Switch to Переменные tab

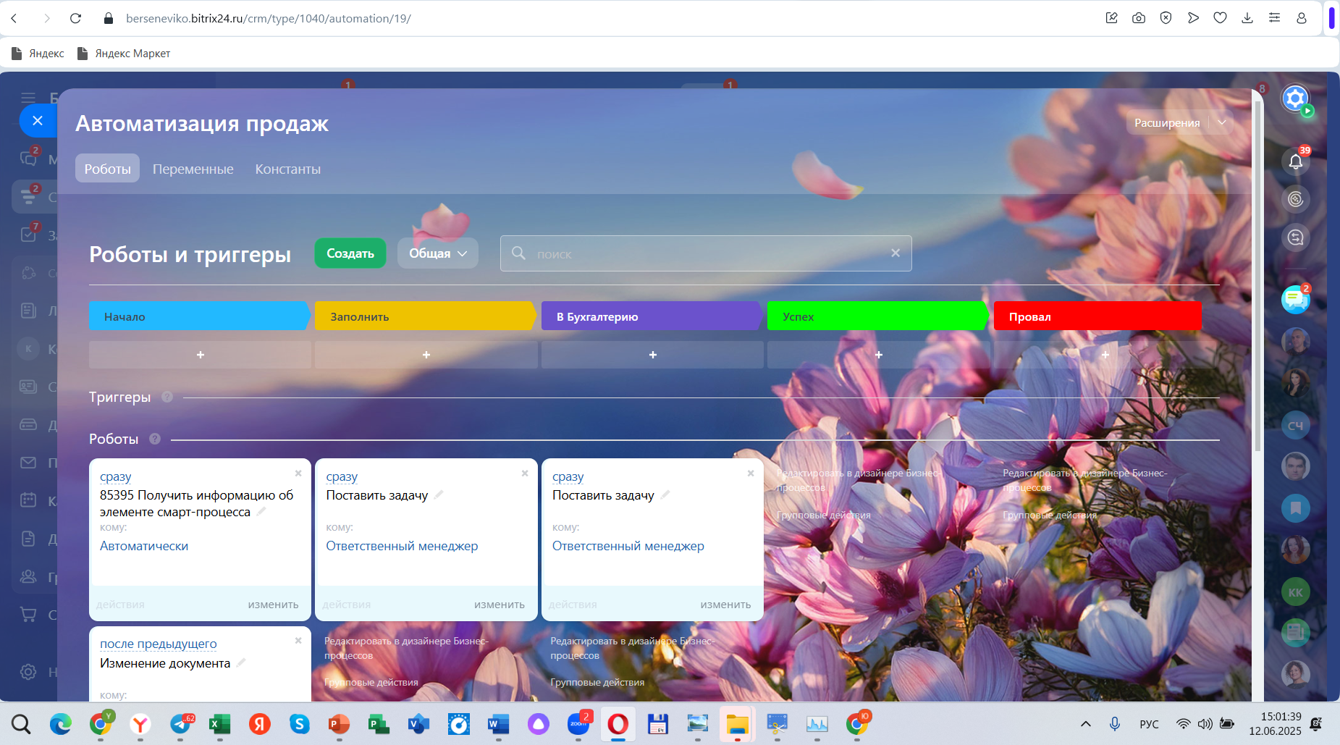tap(193, 169)
